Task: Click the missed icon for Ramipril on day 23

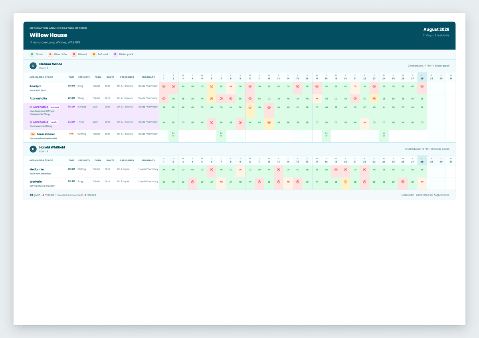Action: click(374, 86)
